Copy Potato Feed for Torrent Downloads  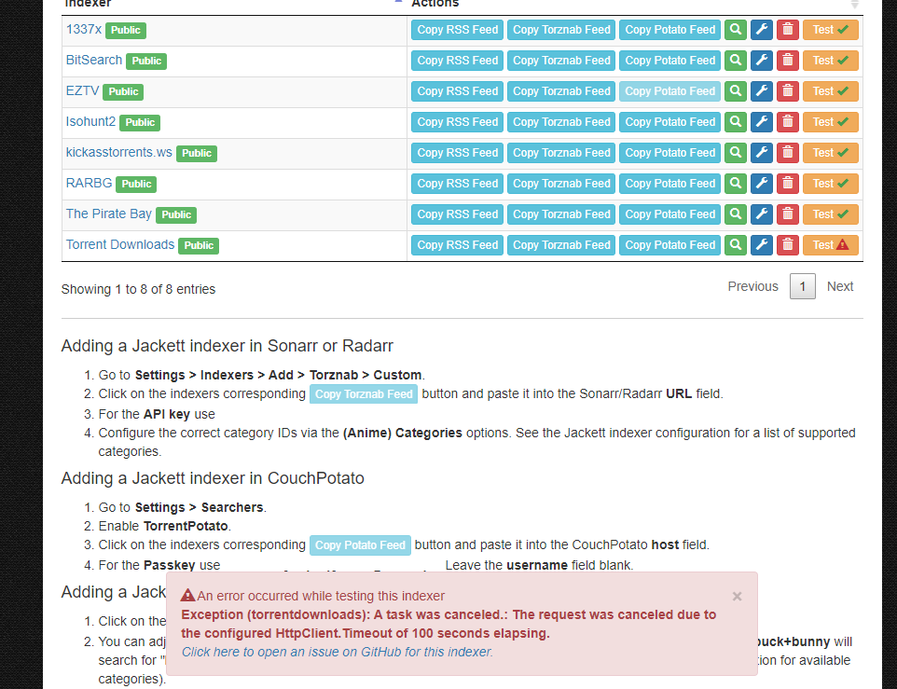[669, 245]
